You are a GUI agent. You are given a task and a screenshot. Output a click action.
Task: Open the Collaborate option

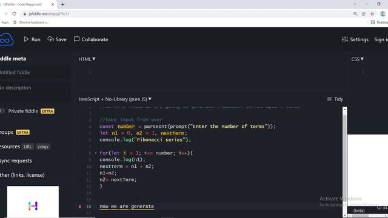tap(91, 39)
